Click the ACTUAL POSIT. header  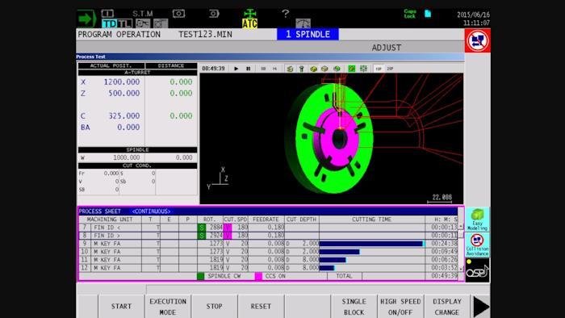tap(111, 65)
